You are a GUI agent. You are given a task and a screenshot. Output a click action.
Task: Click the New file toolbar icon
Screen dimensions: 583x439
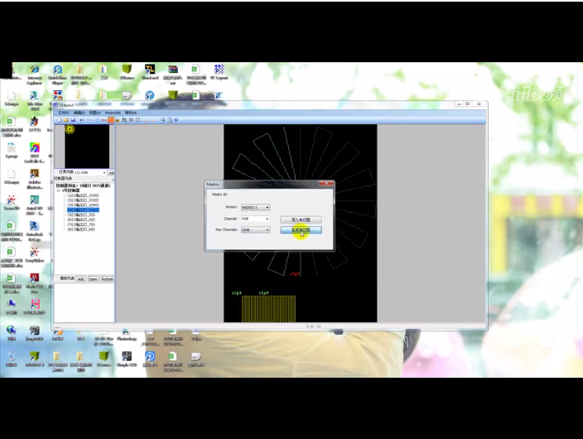pyautogui.click(x=60, y=120)
